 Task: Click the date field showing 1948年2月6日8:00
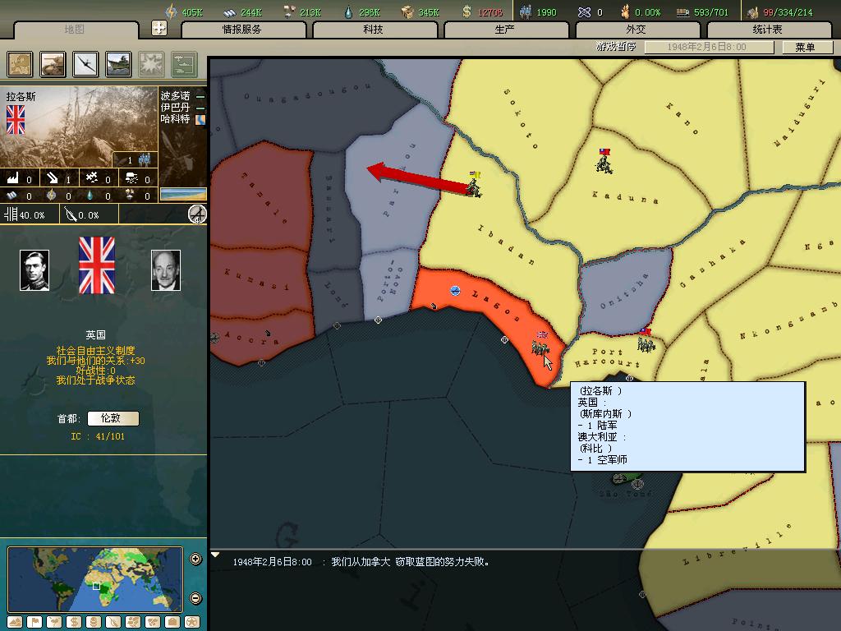(x=709, y=47)
